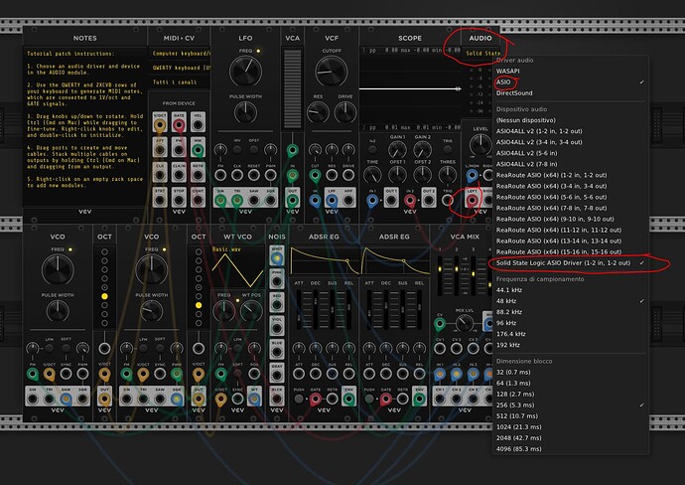This screenshot has height=485, width=685.
Task: Toggle the WT VCO SOFT button
Action: click(237, 374)
